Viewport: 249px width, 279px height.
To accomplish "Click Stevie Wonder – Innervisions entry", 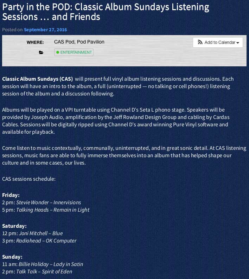I will pos(49,202).
